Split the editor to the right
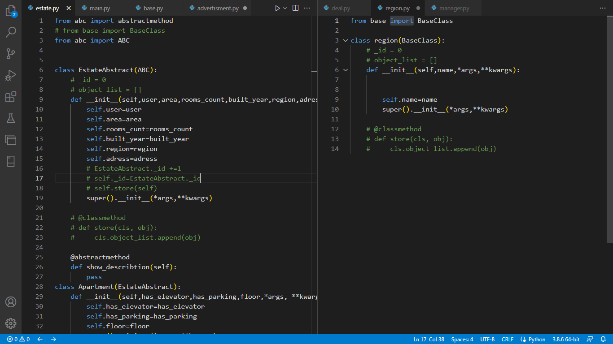 295,8
